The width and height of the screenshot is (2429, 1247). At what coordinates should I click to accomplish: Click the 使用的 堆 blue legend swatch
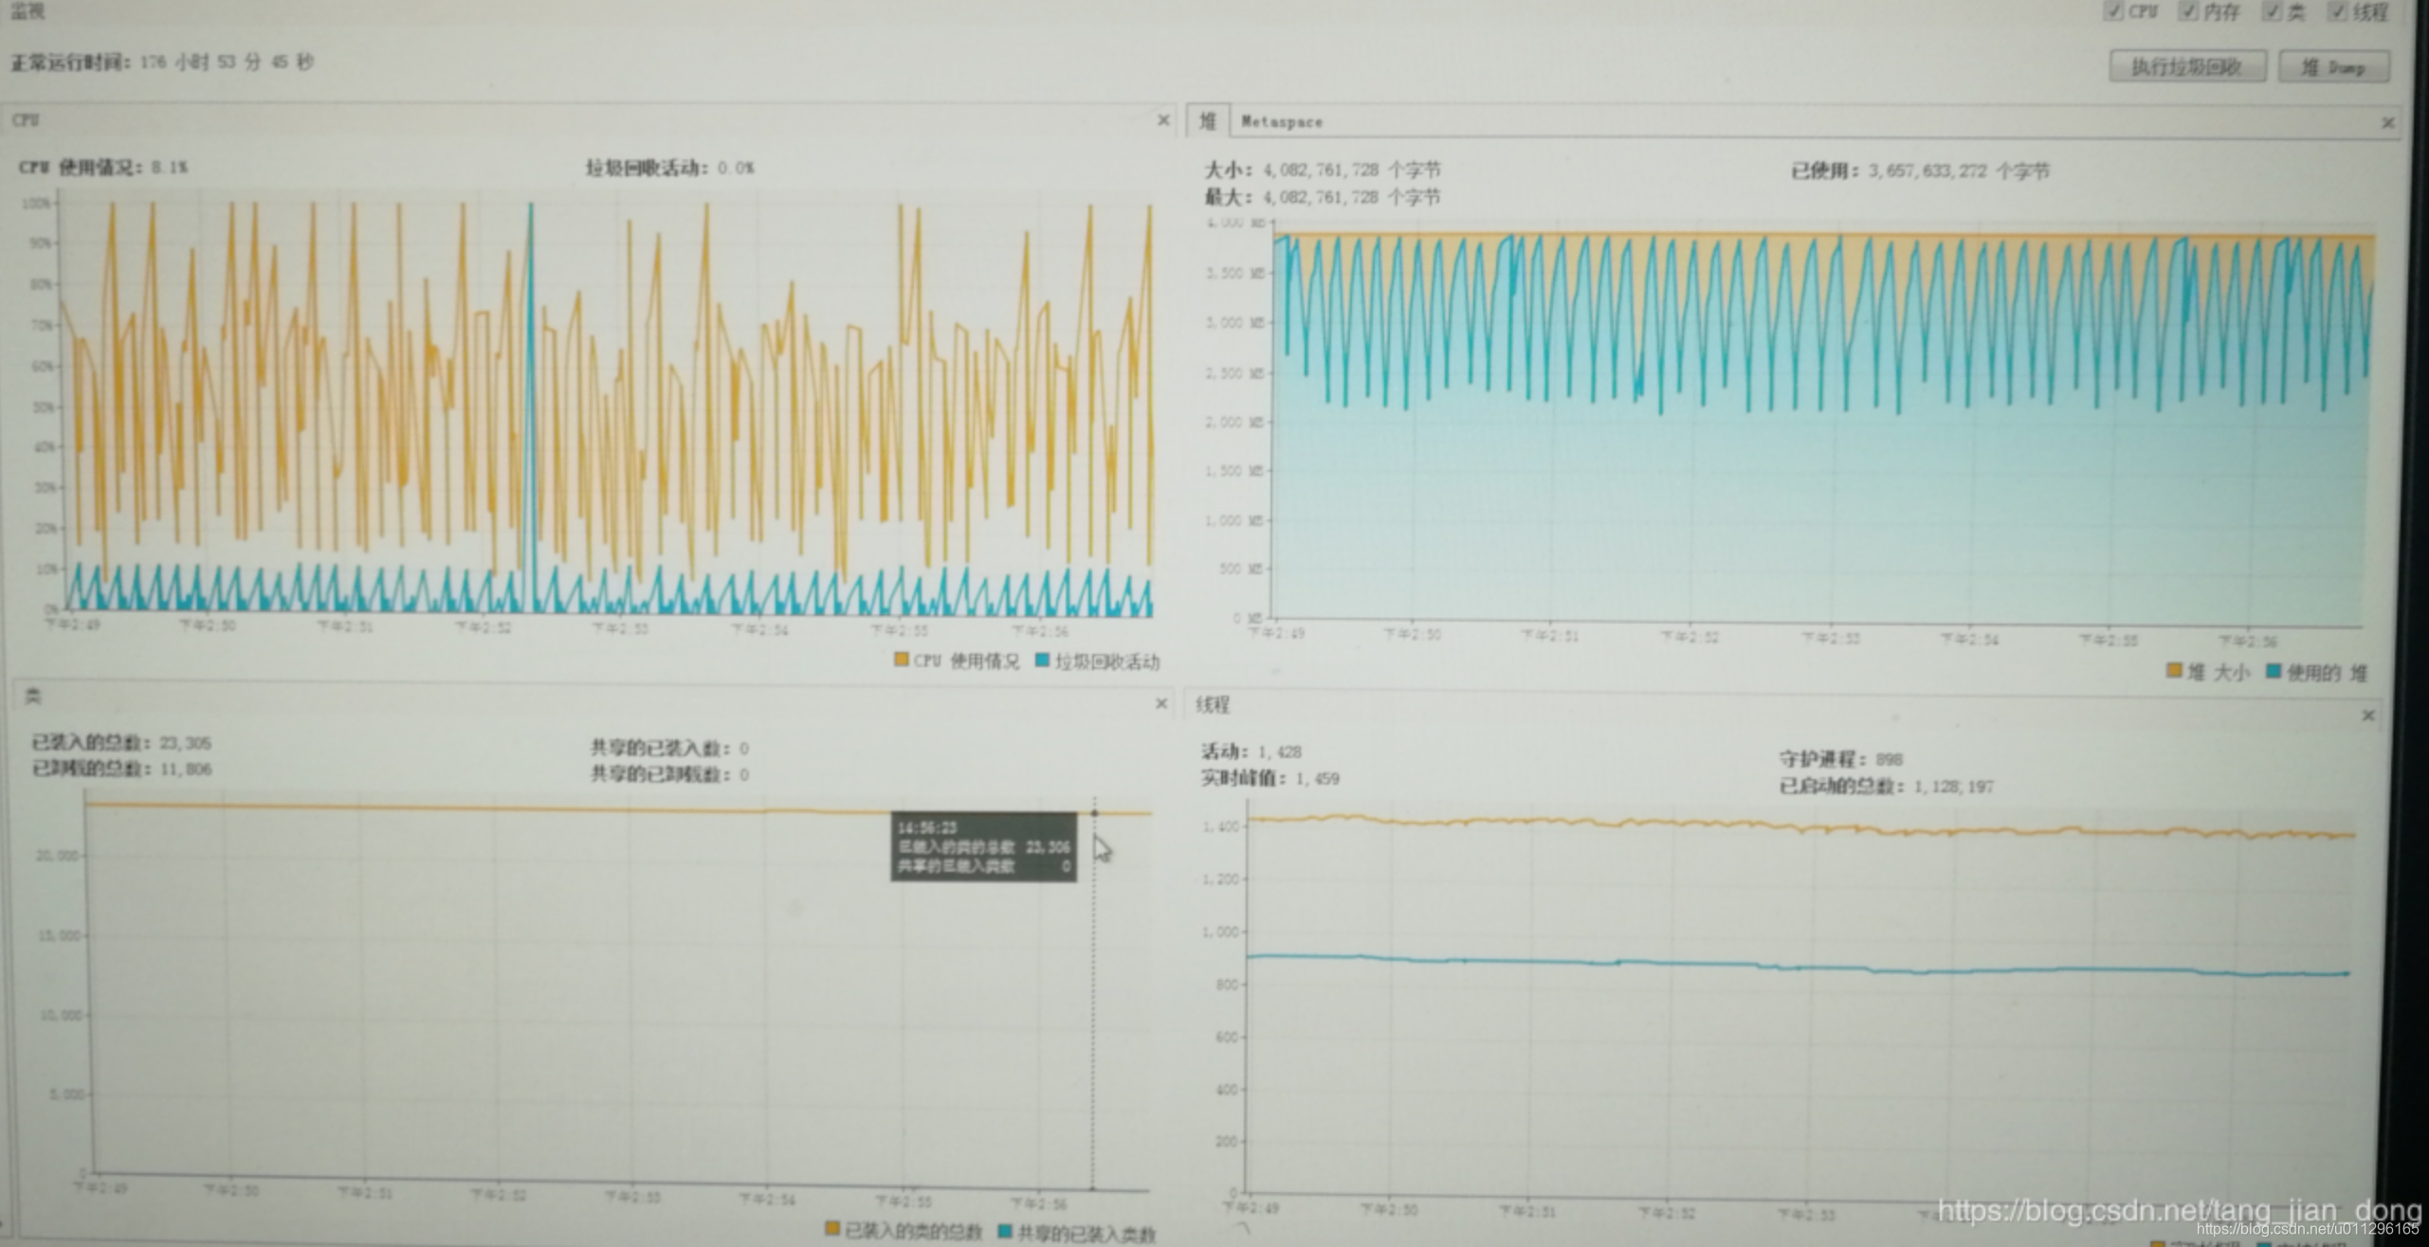click(x=2274, y=671)
